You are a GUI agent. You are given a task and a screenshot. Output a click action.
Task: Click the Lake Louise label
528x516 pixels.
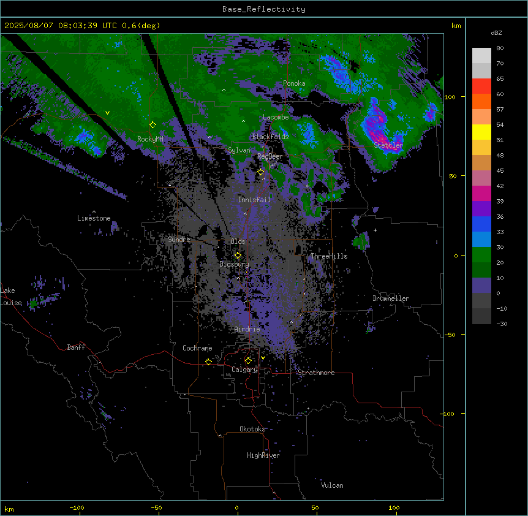pos(11,297)
